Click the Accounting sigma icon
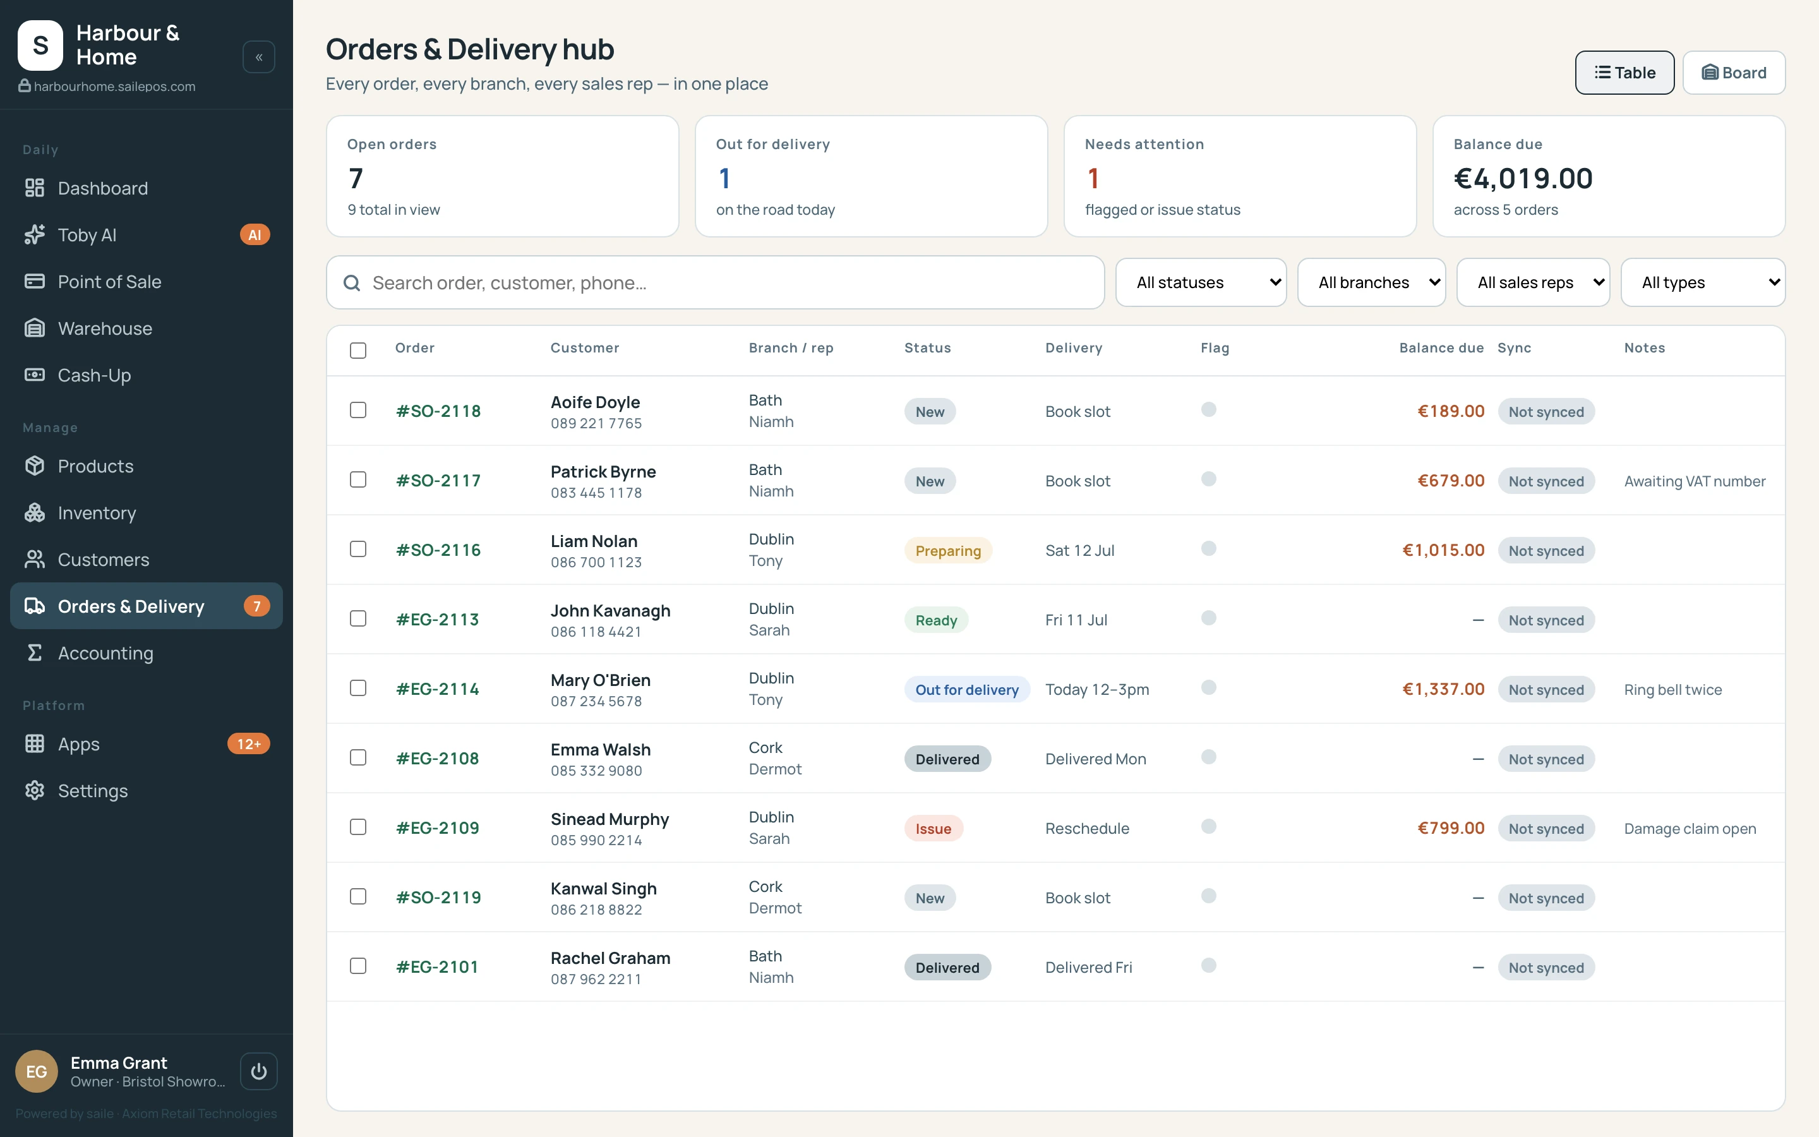The height and width of the screenshot is (1137, 1819). pyautogui.click(x=35, y=653)
